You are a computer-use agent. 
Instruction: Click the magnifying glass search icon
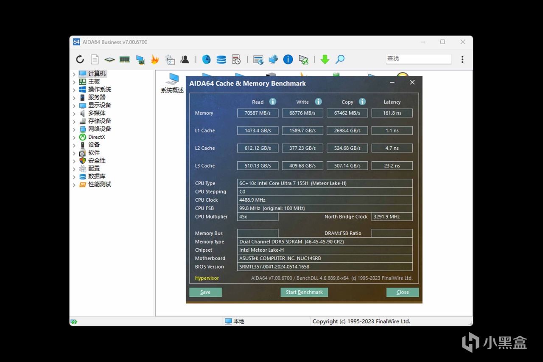340,59
